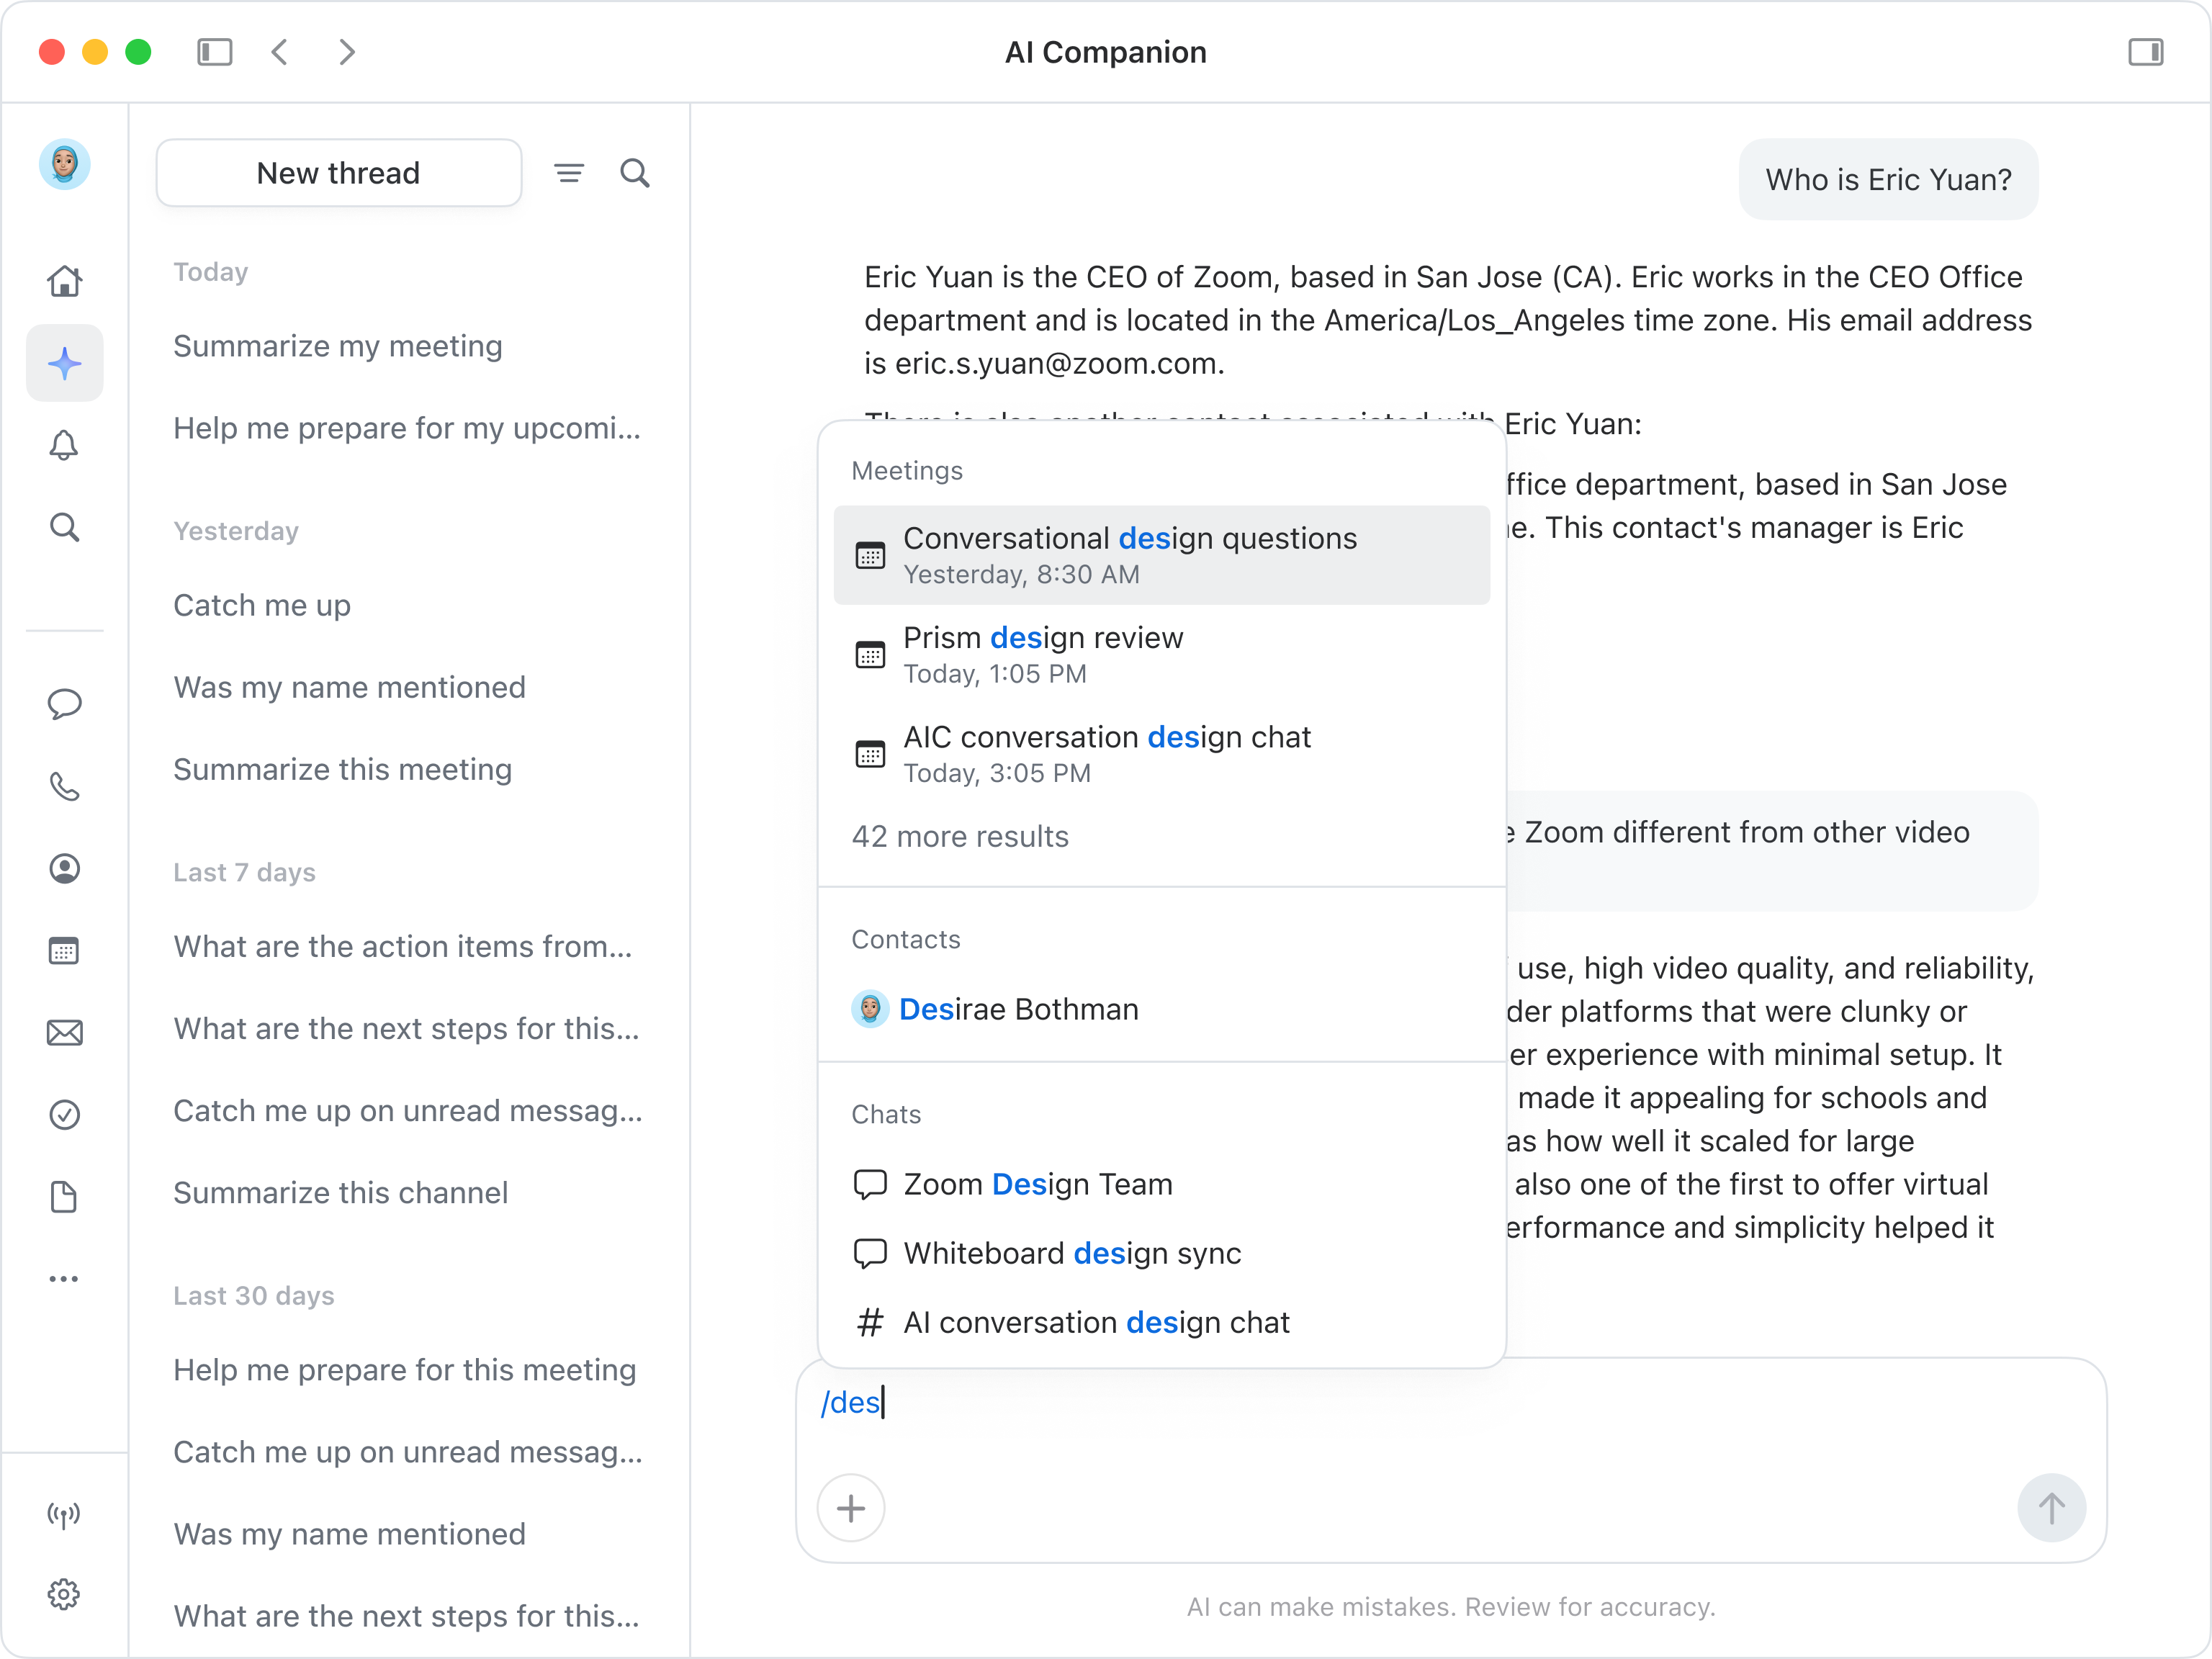Open the Team Chat icon in sidebar
This screenshot has width=2212, height=1659.
[64, 704]
